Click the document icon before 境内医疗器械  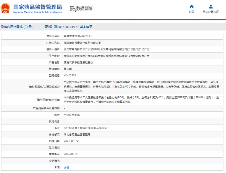(x=3, y=27)
